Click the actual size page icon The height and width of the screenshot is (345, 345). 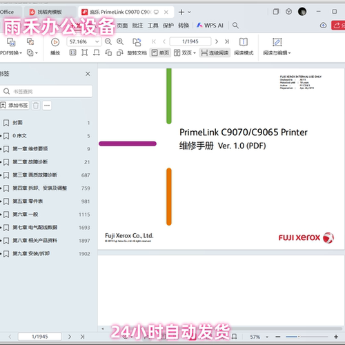click(72, 53)
